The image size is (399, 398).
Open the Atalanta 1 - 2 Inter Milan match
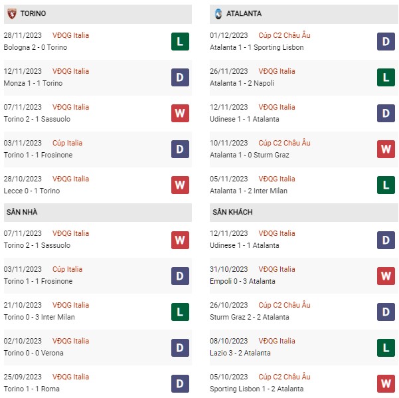pos(248,191)
